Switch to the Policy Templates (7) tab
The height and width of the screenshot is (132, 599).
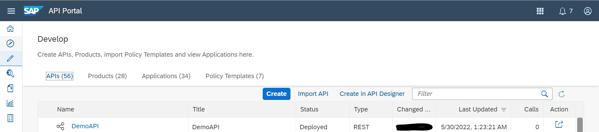[x=235, y=76]
